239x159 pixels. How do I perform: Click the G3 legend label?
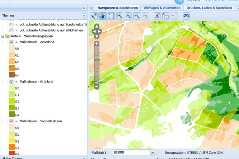[x=17, y=108]
